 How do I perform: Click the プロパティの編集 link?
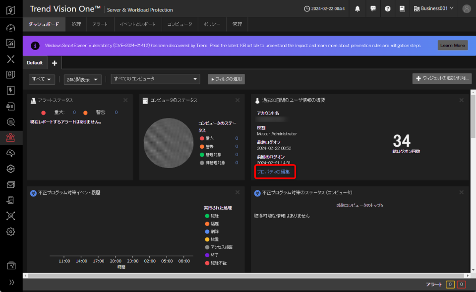[x=273, y=172]
